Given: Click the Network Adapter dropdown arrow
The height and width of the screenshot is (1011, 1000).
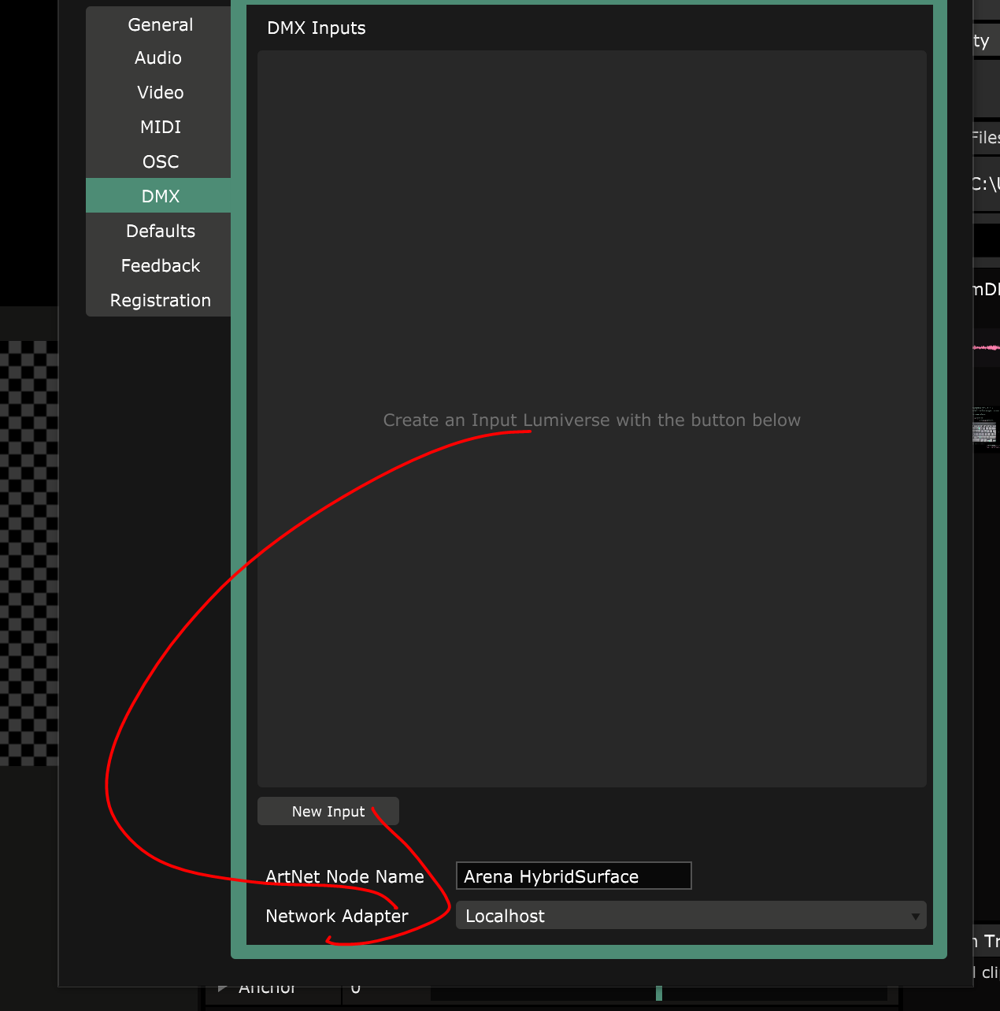Looking at the screenshot, I should [x=915, y=917].
